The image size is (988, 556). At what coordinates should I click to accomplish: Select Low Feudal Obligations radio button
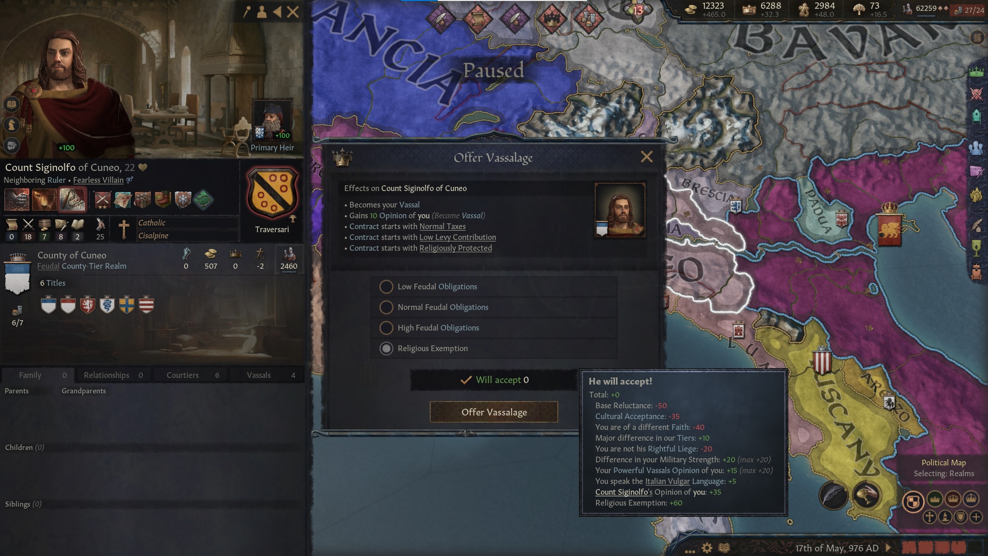point(386,287)
